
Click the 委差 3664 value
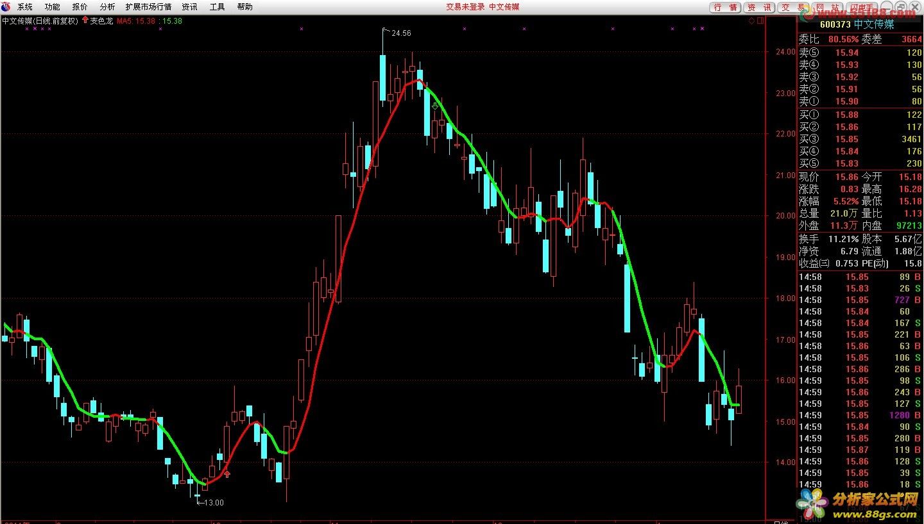click(911, 40)
